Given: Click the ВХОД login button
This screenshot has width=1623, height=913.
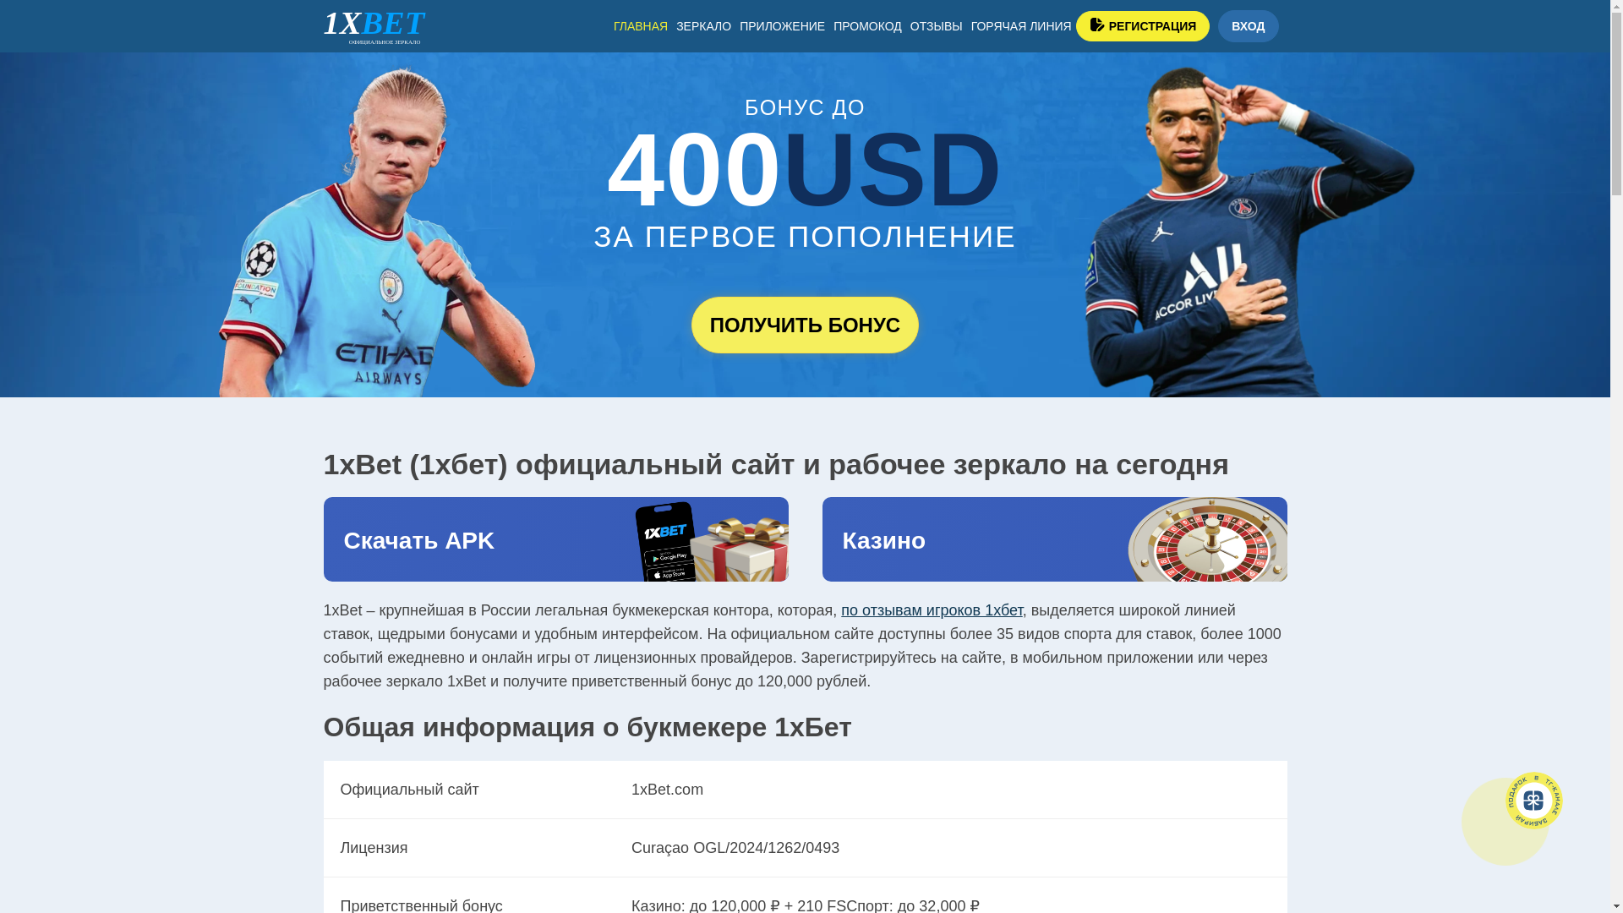Looking at the screenshot, I should point(1248,26).
